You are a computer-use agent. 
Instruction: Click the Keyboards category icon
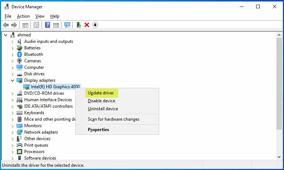(x=20, y=113)
